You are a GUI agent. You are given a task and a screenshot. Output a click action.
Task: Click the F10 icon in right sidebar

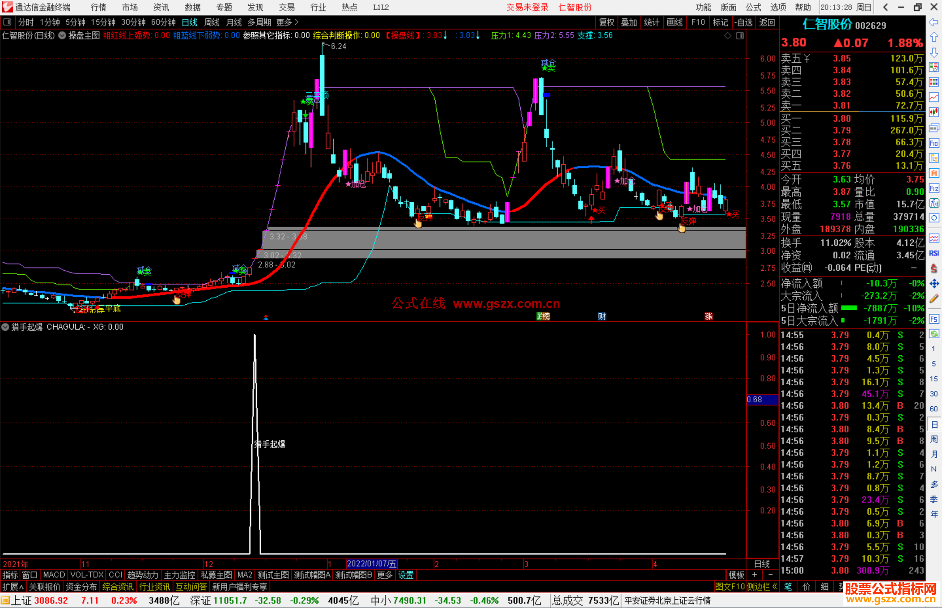(x=934, y=143)
